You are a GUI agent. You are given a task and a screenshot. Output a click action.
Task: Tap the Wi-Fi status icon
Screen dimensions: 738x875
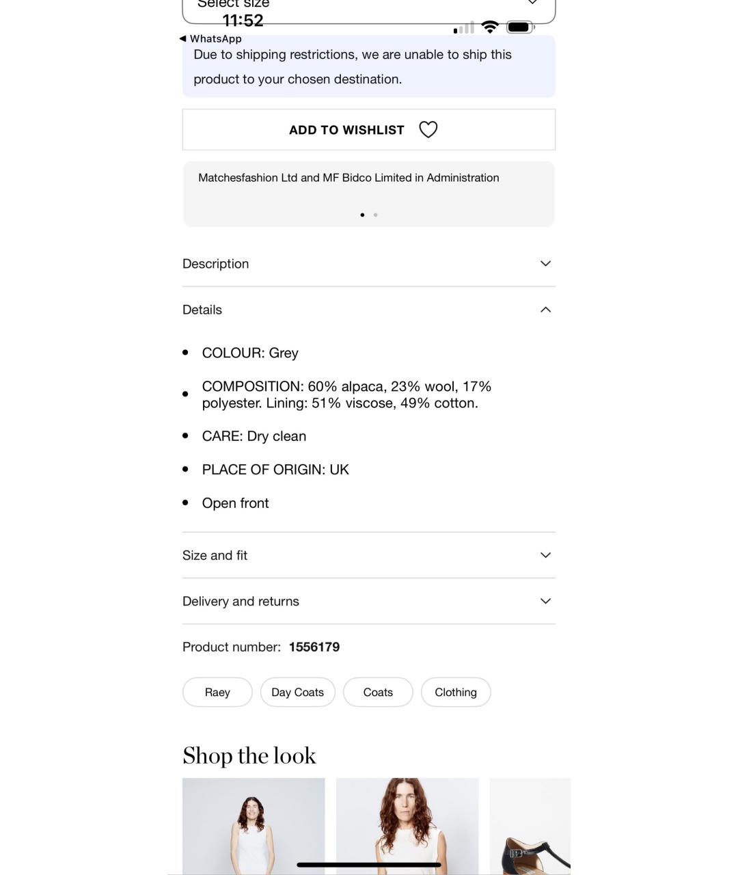pos(490,27)
